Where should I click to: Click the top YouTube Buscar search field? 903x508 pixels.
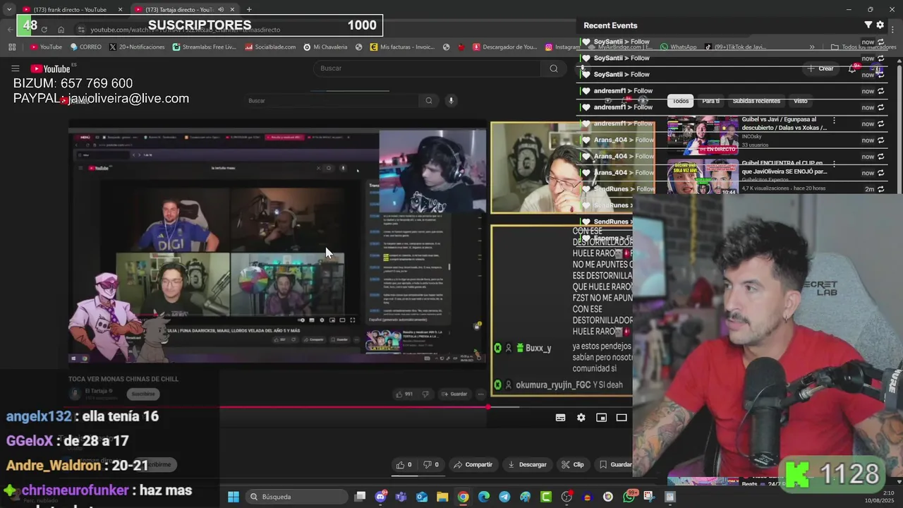427,68
